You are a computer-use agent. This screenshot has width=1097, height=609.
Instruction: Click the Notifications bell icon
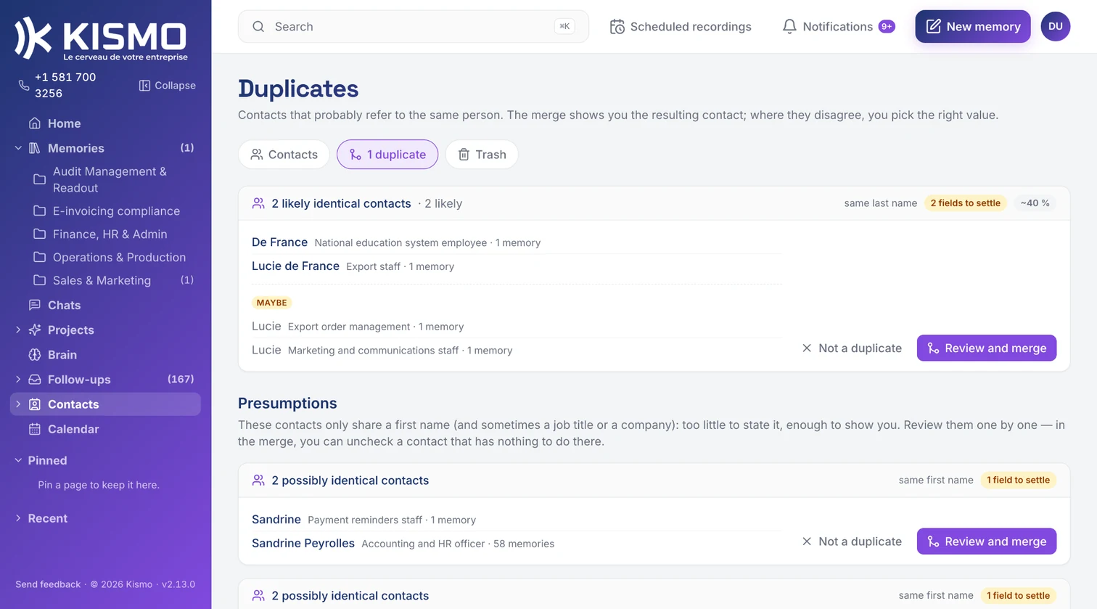(789, 27)
